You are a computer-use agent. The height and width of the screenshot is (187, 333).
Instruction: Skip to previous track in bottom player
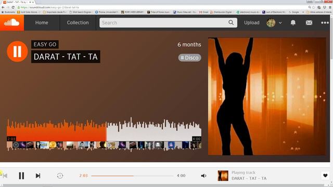tap(5, 176)
